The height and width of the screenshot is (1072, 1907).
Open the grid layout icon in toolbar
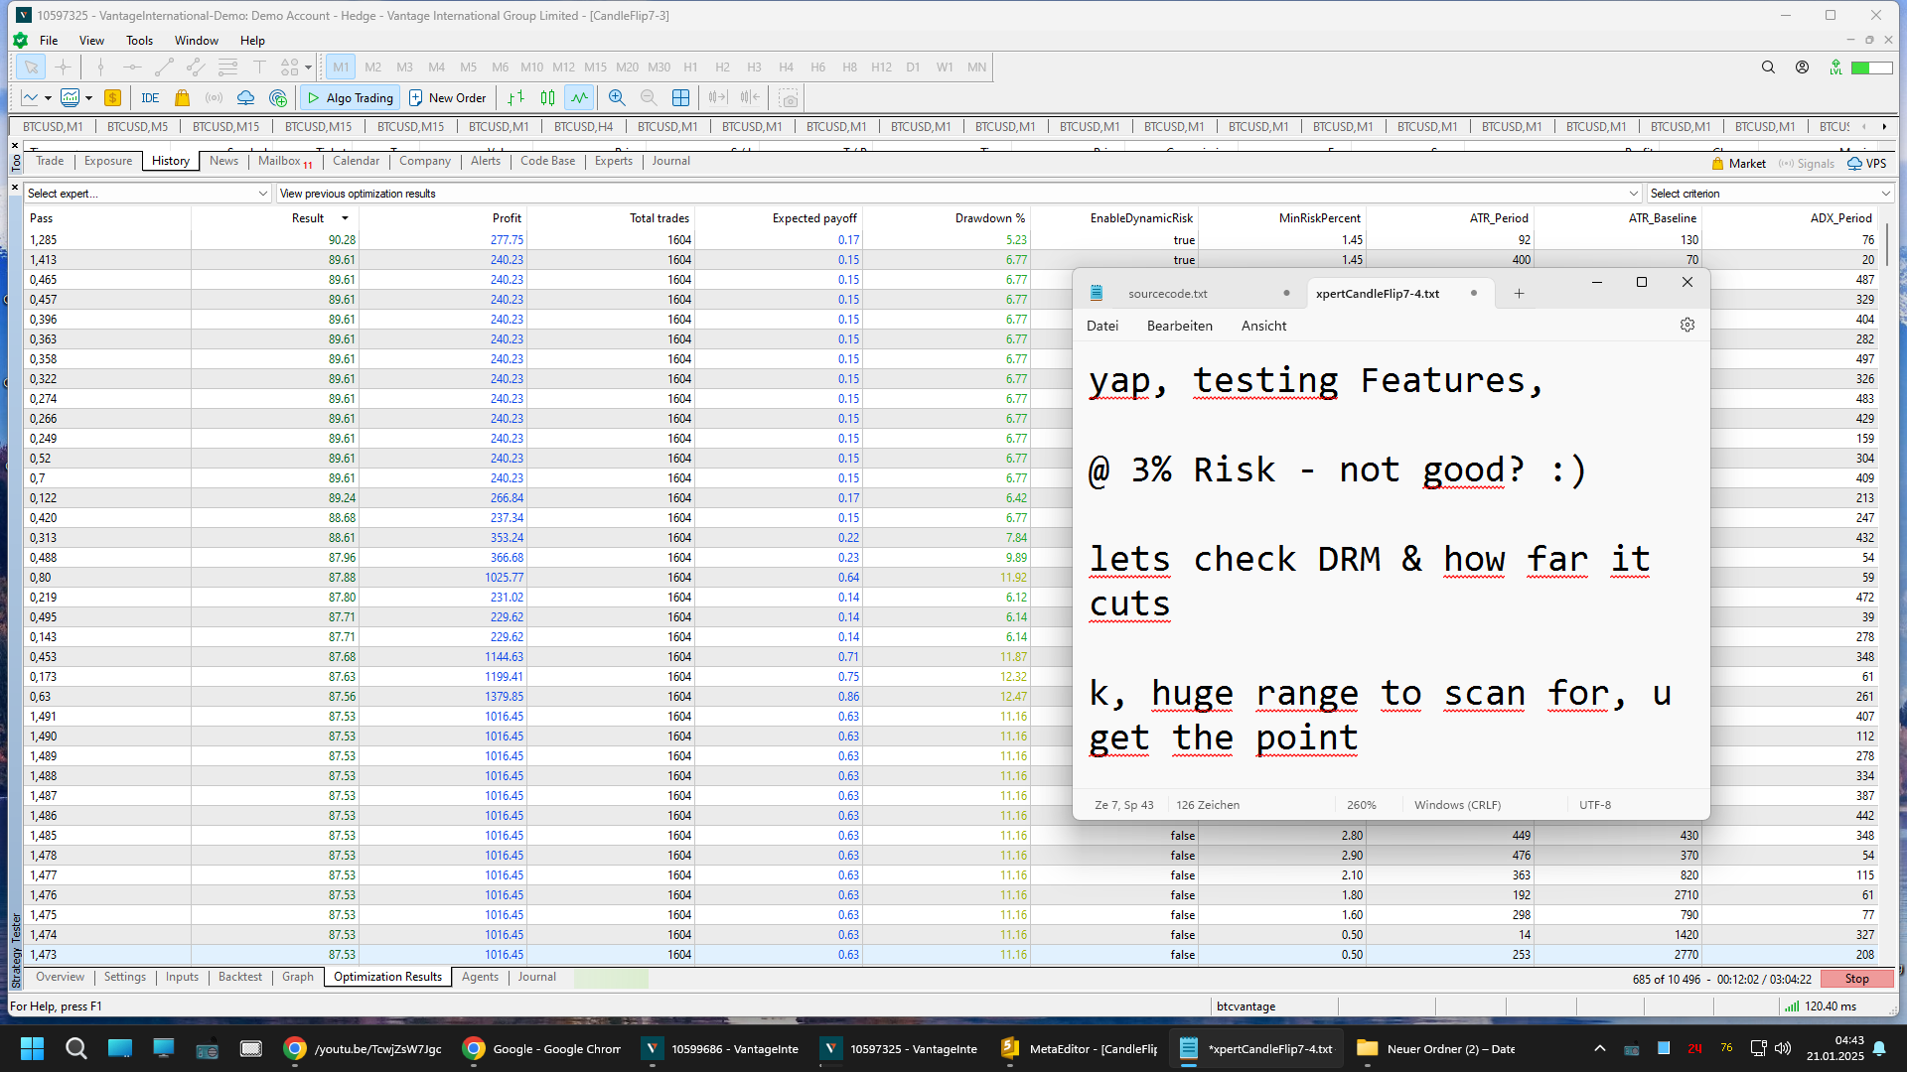point(680,97)
